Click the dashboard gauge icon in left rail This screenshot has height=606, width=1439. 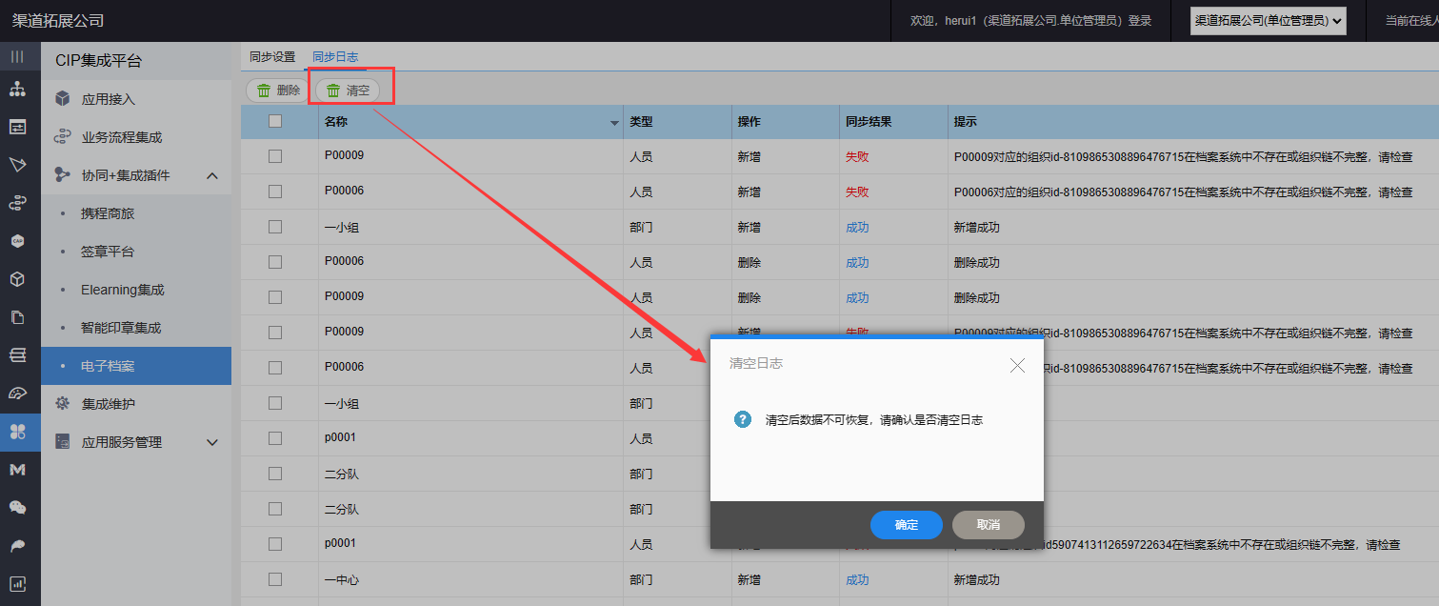pos(17,394)
